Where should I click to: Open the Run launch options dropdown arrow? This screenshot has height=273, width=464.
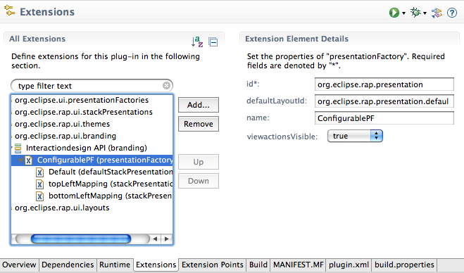pyautogui.click(x=403, y=13)
